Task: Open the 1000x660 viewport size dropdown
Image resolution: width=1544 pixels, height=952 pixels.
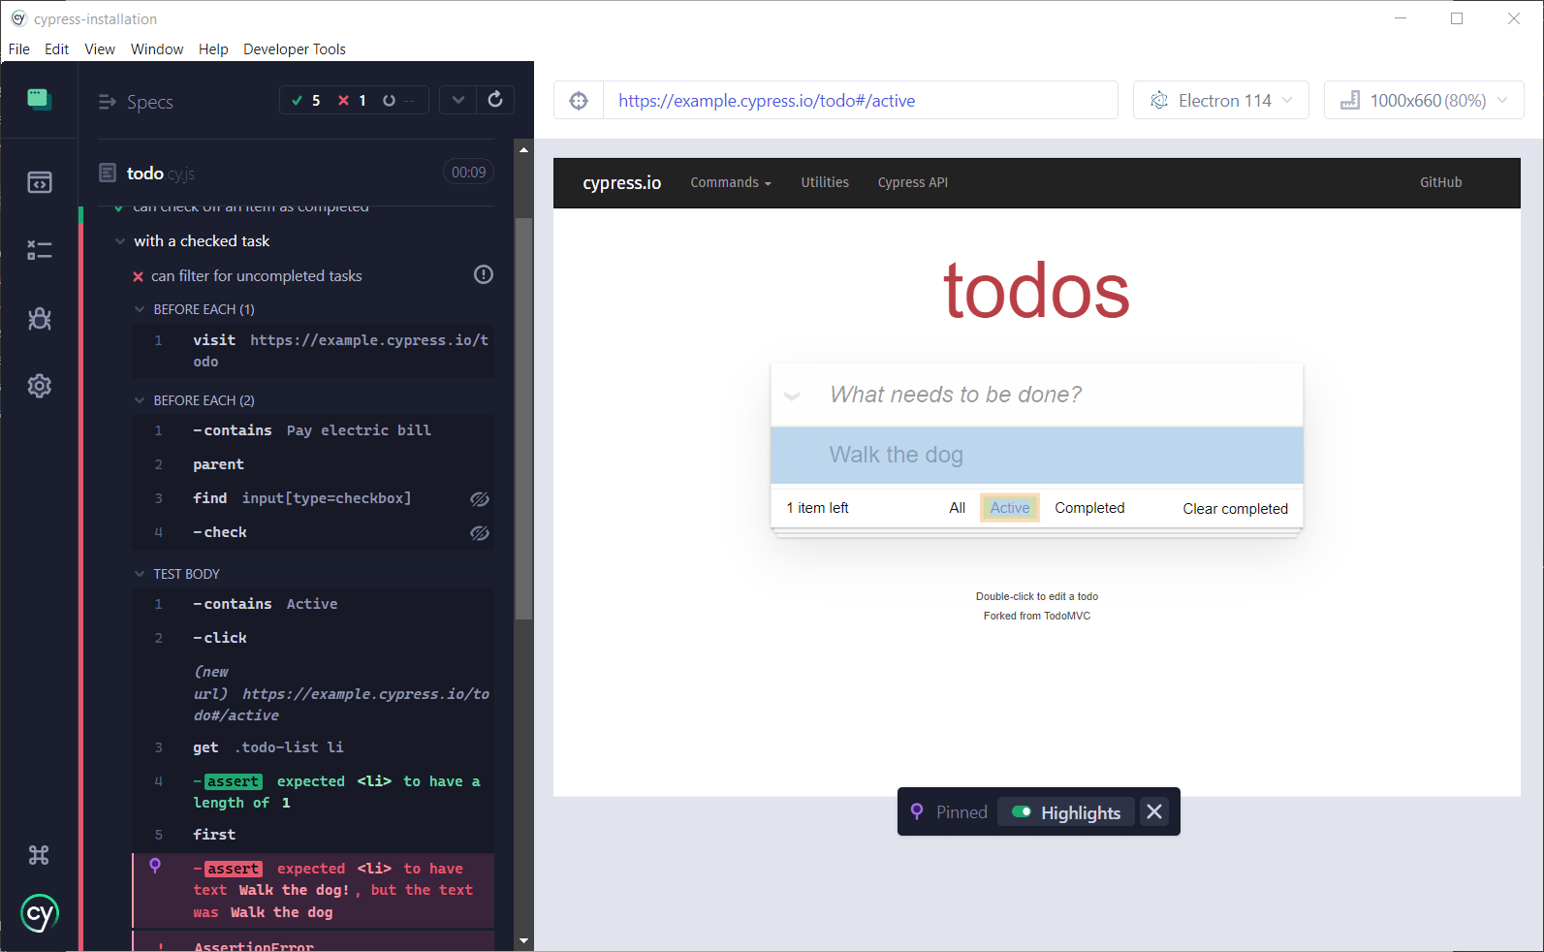Action: 1423,101
